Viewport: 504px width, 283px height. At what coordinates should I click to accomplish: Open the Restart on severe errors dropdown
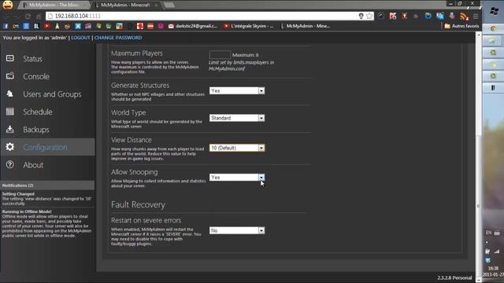[x=237, y=230]
